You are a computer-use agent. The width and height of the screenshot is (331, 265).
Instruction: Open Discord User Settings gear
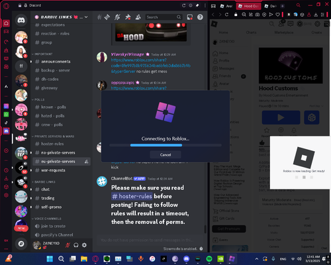click(x=84, y=245)
